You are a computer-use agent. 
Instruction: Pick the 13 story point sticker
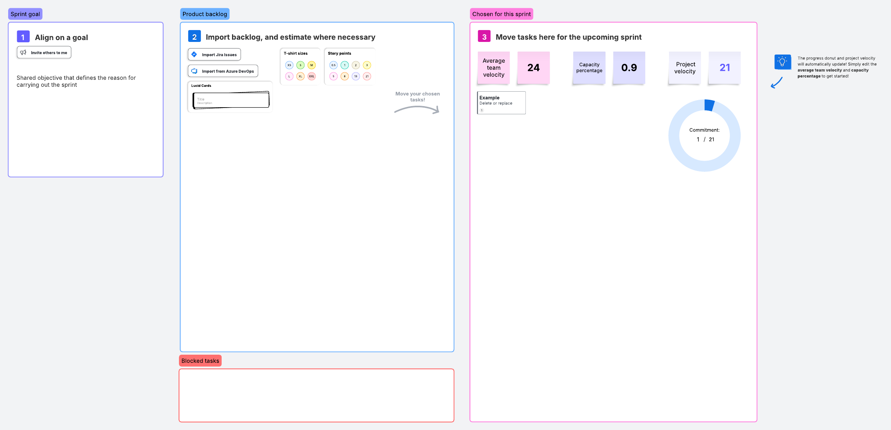pos(356,76)
